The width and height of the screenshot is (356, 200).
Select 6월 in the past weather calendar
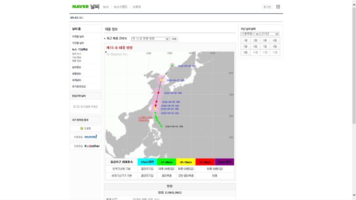click(255, 46)
